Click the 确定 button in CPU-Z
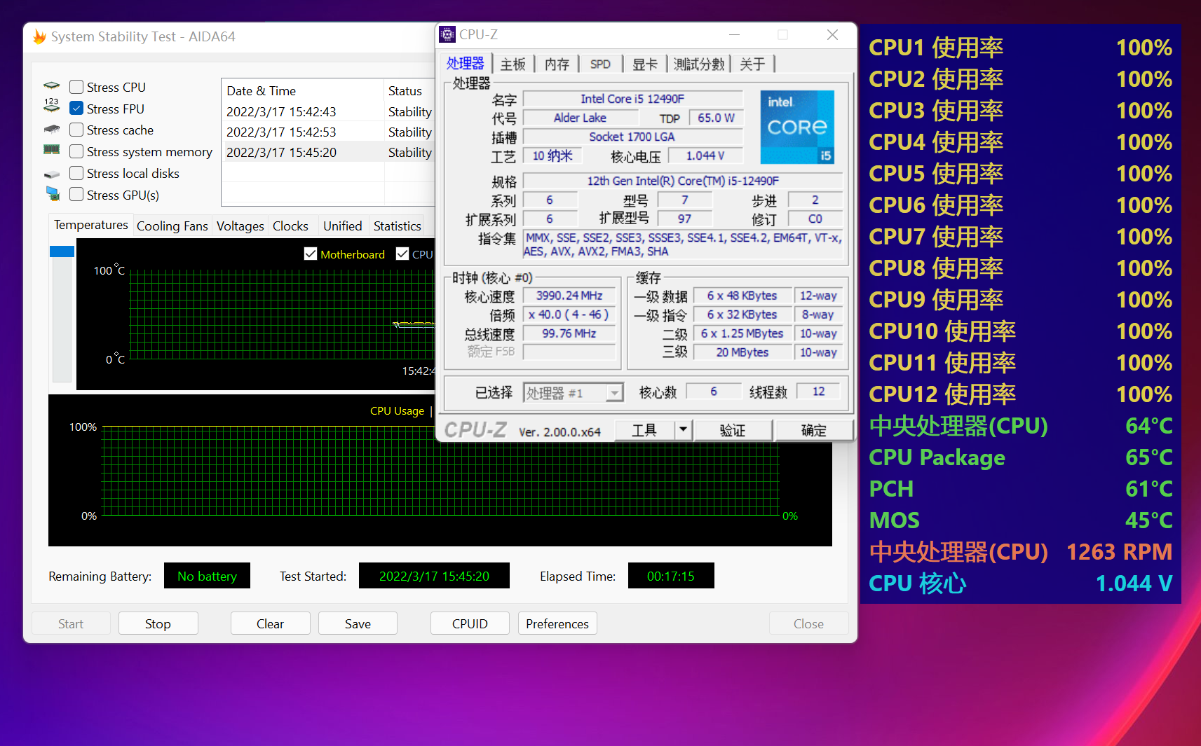Viewport: 1201px width, 746px height. pos(814,429)
